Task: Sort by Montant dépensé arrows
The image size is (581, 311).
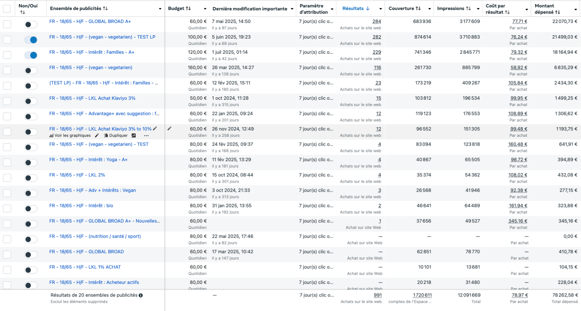Action: pyautogui.click(x=558, y=12)
